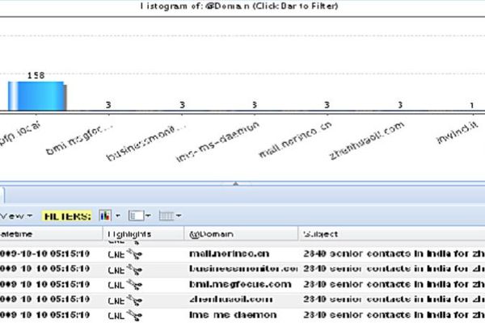Click the histogram chart icon in filter toolbar
Screen dimensions: 485x323
(105, 216)
